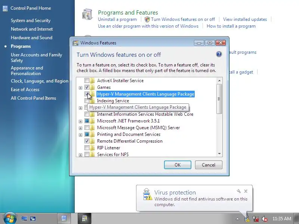The height and width of the screenshot is (224, 299).
Task: Check Internet Information Services Hostable Web Core
Action: coord(87,114)
